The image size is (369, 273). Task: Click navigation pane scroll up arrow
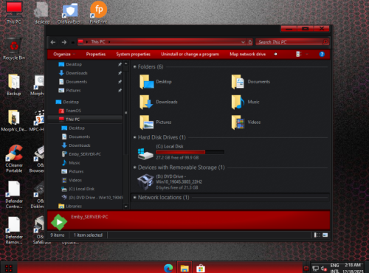pyautogui.click(x=126, y=63)
